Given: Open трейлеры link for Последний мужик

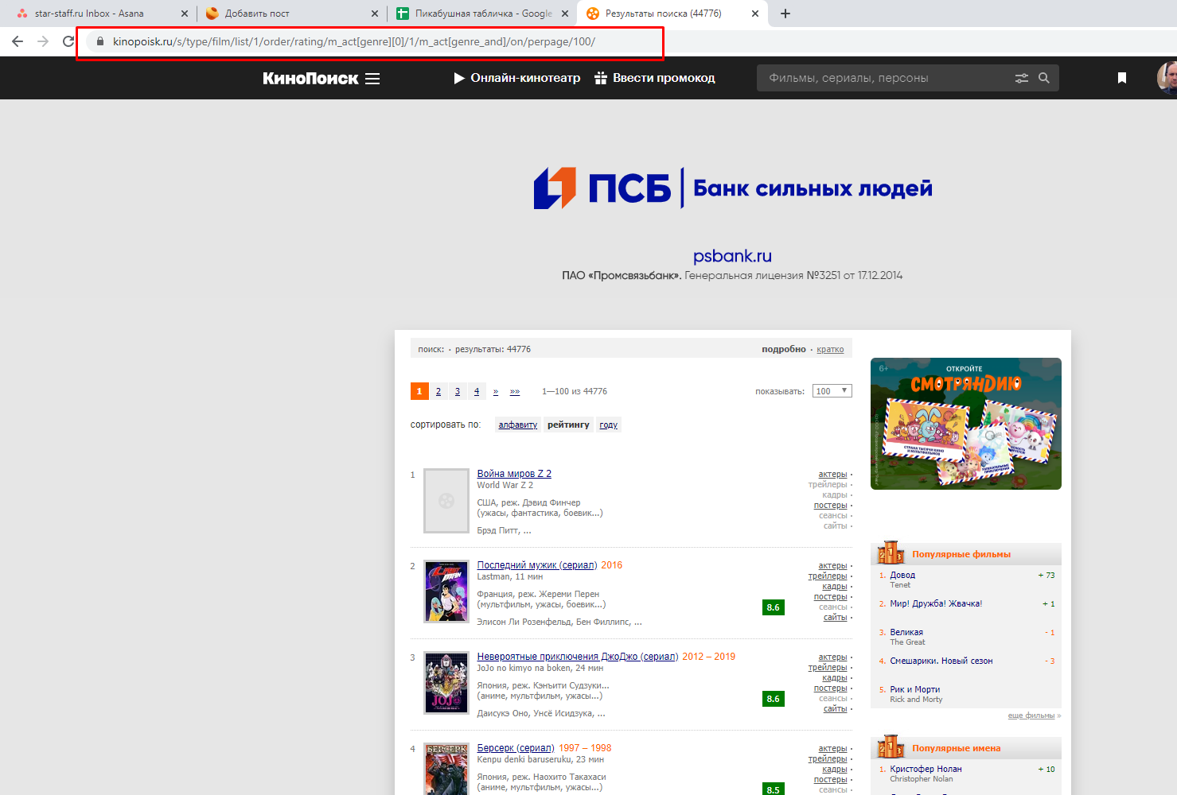Looking at the screenshot, I should [x=828, y=576].
